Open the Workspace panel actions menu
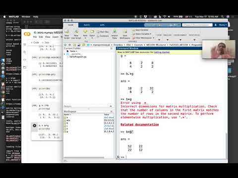The image size is (238, 178). (112, 111)
